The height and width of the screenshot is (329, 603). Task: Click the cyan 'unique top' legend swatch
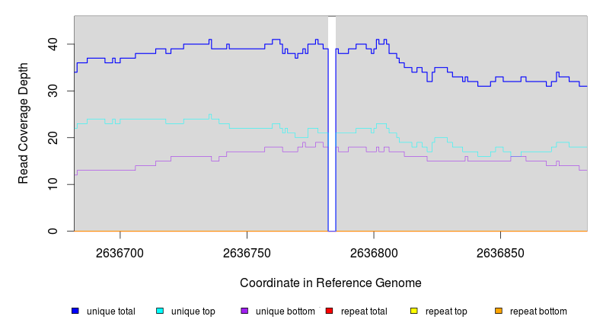point(160,311)
